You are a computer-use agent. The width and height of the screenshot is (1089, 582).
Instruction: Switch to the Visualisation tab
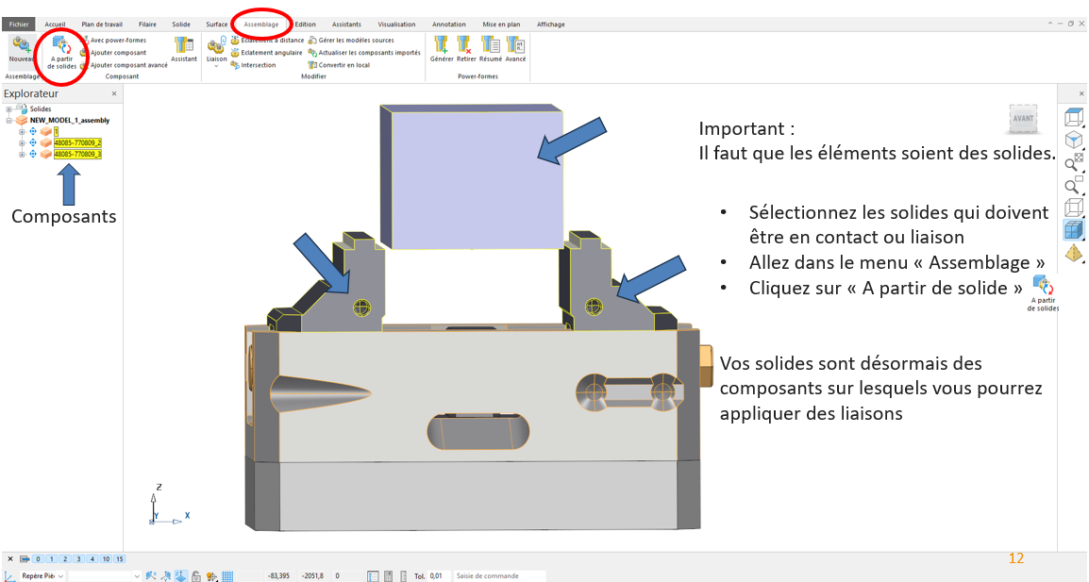tap(396, 25)
